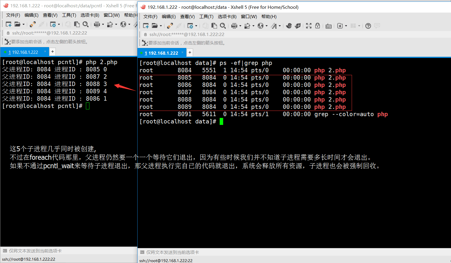
Task: Click the ssh address bar in right window
Action: point(187,35)
